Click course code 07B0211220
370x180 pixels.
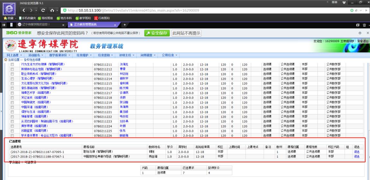[103, 107]
